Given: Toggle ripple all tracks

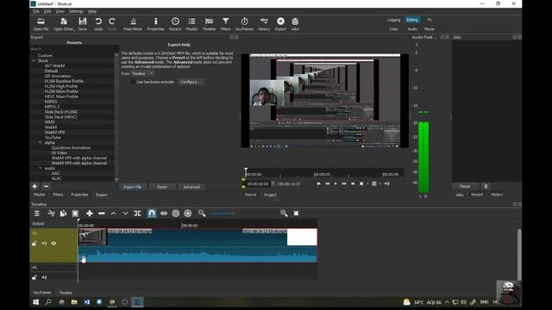Looking at the screenshot, I should 188,214.
